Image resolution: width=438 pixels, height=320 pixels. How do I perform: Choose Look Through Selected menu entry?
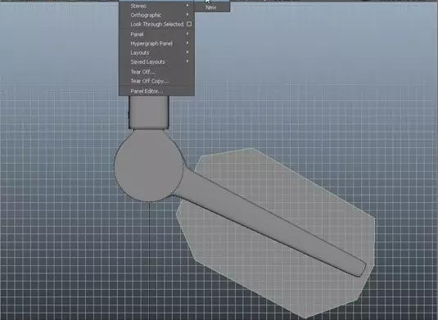click(x=156, y=25)
